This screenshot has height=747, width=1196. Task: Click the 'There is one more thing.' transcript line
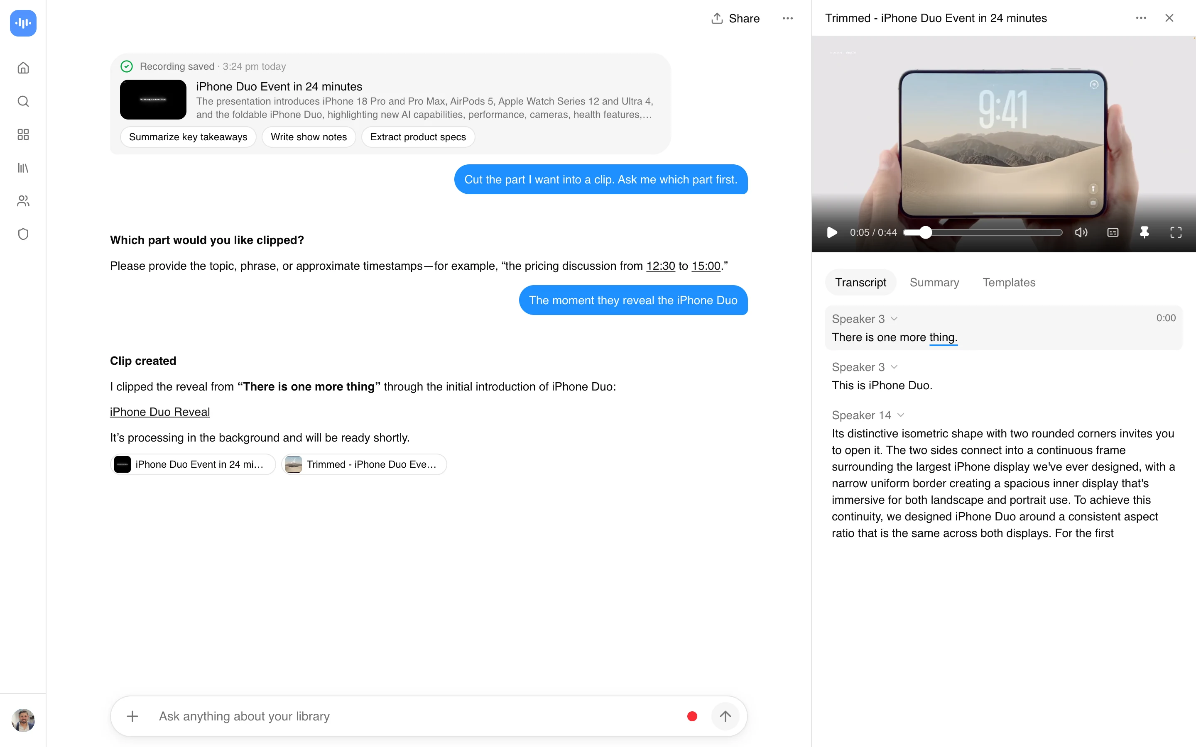click(895, 337)
